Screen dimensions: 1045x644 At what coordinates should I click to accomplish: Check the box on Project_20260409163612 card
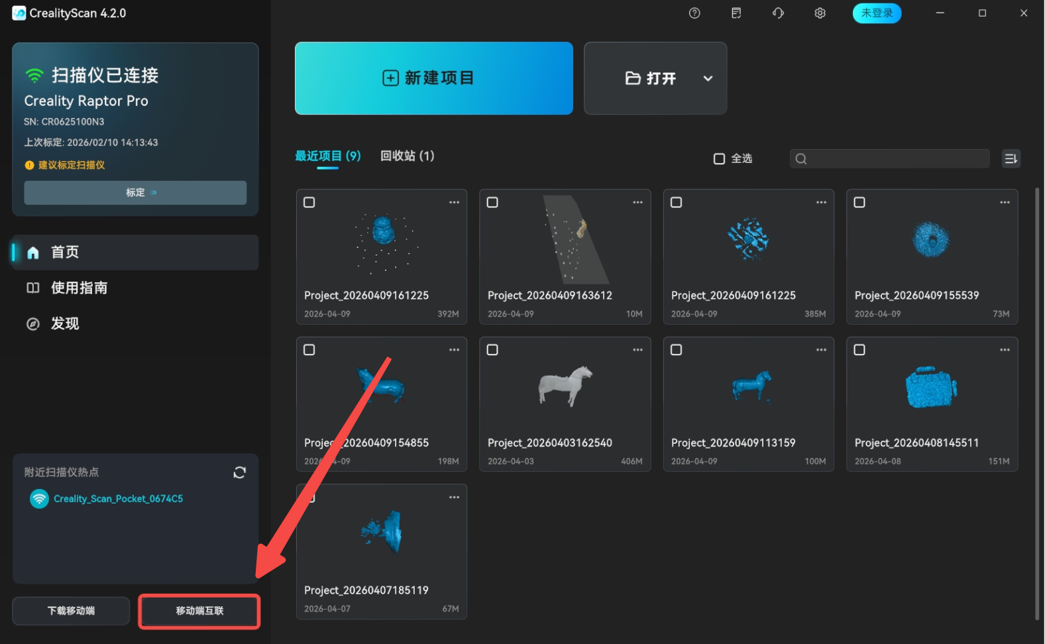coord(492,203)
